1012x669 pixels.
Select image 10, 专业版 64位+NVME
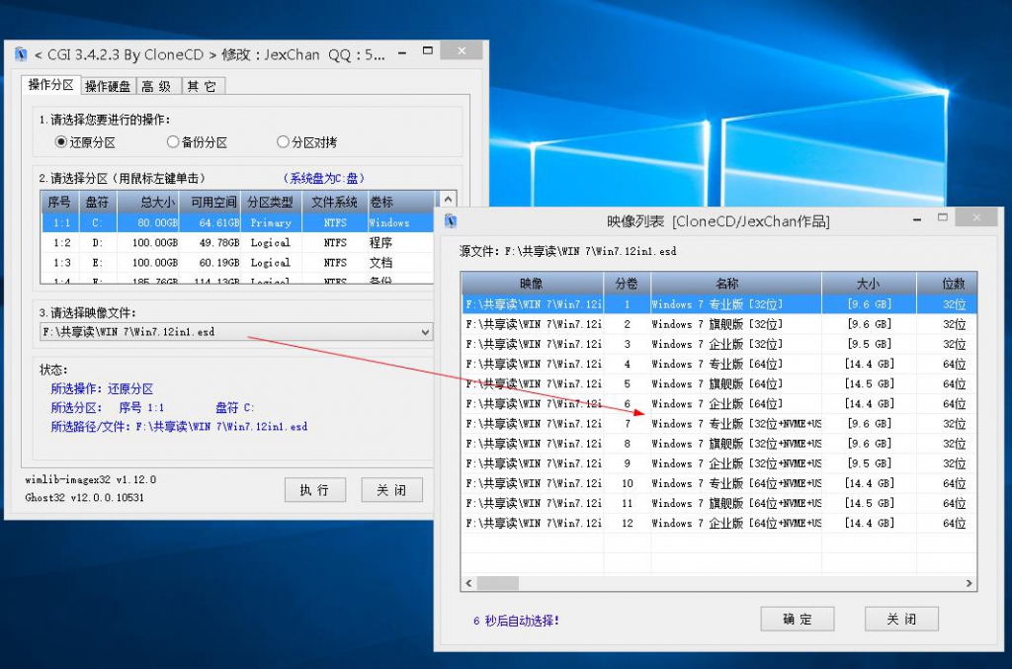(x=719, y=483)
